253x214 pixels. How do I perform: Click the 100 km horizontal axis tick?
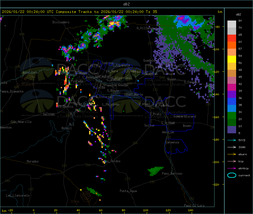coord(146,210)
